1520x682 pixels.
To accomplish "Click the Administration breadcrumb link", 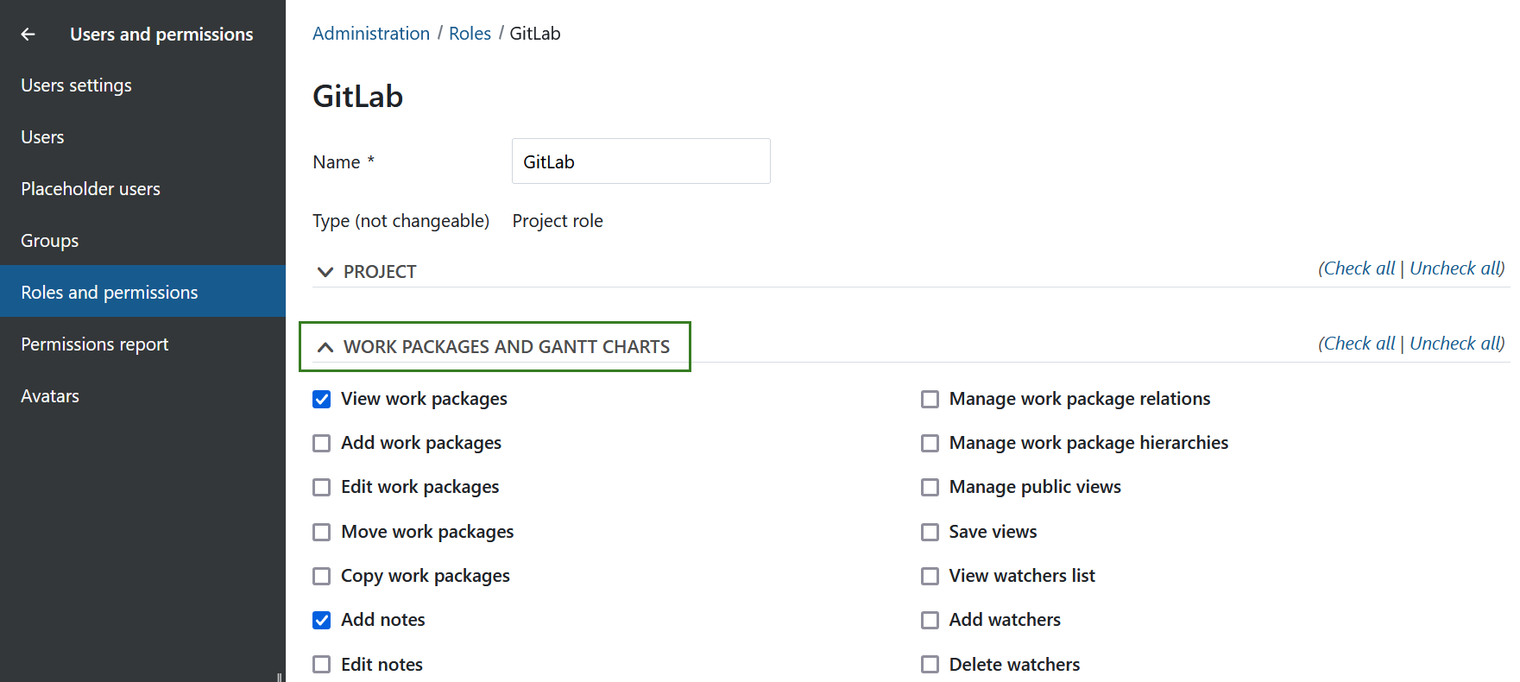I will tap(371, 34).
